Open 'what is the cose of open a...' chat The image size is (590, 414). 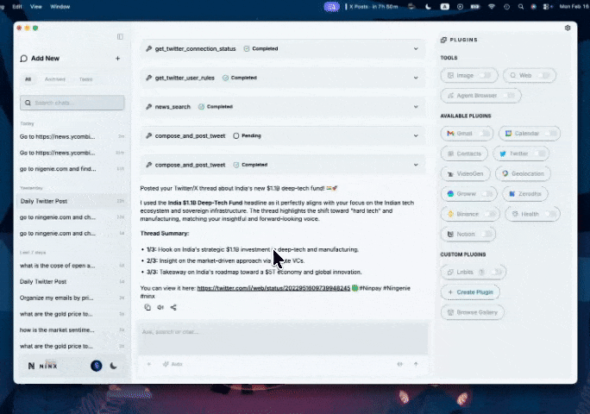72,266
